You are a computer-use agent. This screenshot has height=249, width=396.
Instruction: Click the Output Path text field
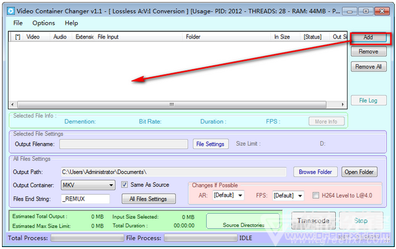pyautogui.click(x=173, y=172)
